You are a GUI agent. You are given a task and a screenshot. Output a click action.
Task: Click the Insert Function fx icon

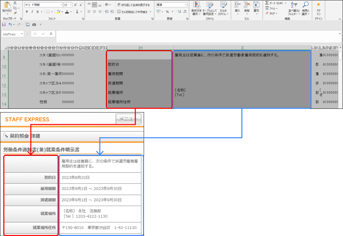click(51, 34)
